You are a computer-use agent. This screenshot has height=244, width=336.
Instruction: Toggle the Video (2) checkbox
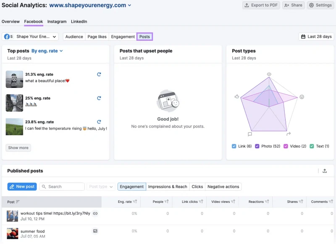286,146
